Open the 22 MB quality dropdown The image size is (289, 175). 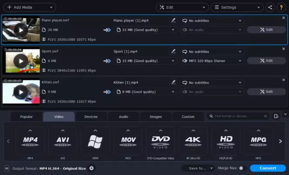click(x=146, y=30)
